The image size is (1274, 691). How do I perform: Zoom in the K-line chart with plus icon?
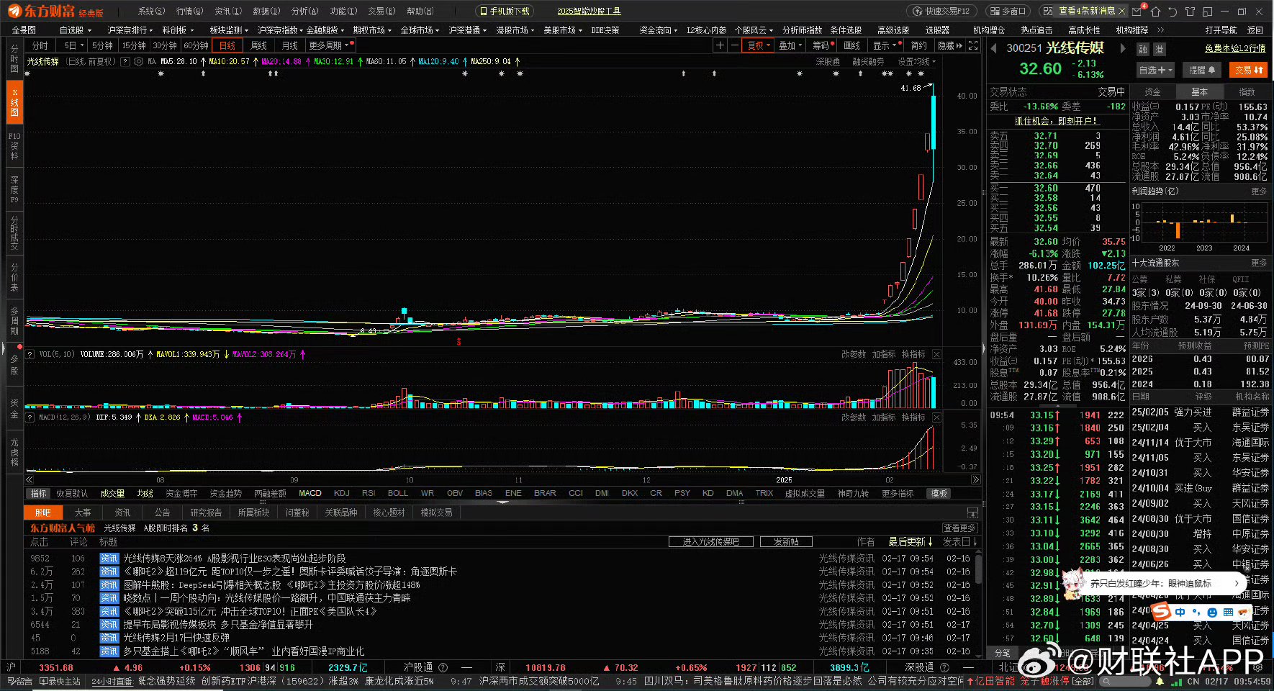(720, 45)
